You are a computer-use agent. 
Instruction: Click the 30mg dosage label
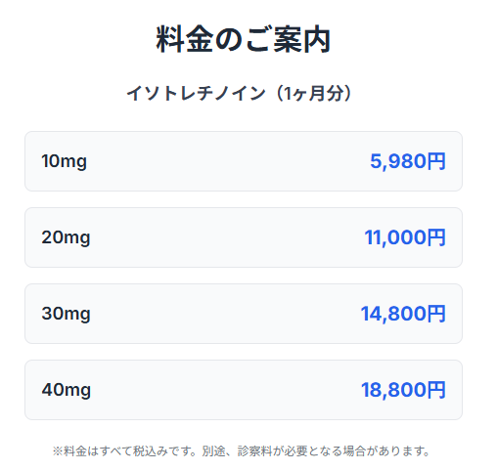click(66, 314)
